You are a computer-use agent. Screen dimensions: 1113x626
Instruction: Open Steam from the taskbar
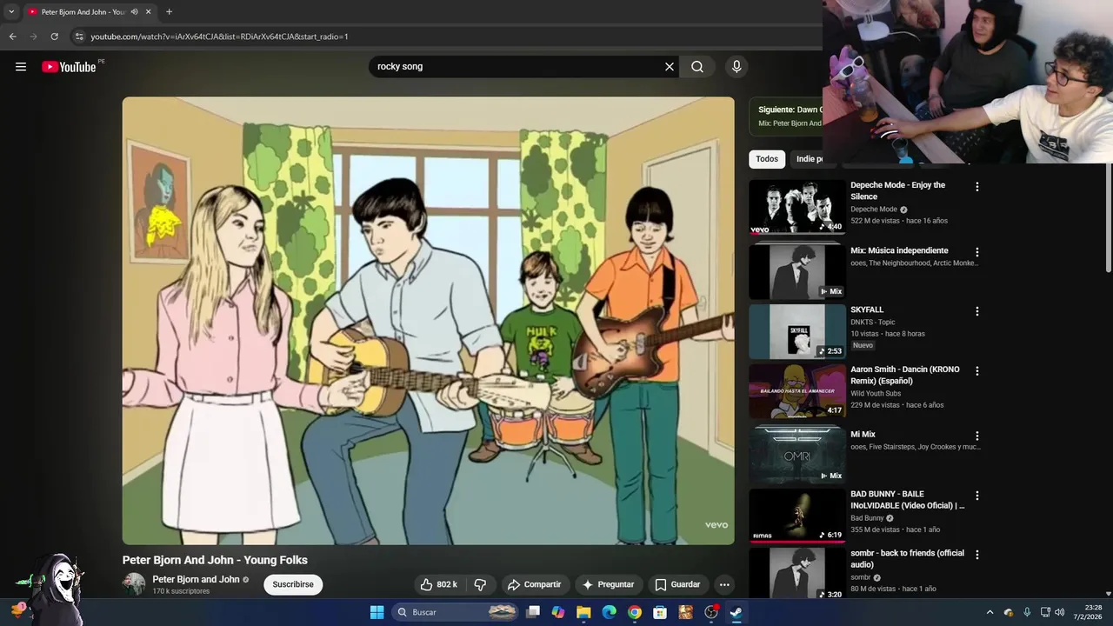click(736, 612)
